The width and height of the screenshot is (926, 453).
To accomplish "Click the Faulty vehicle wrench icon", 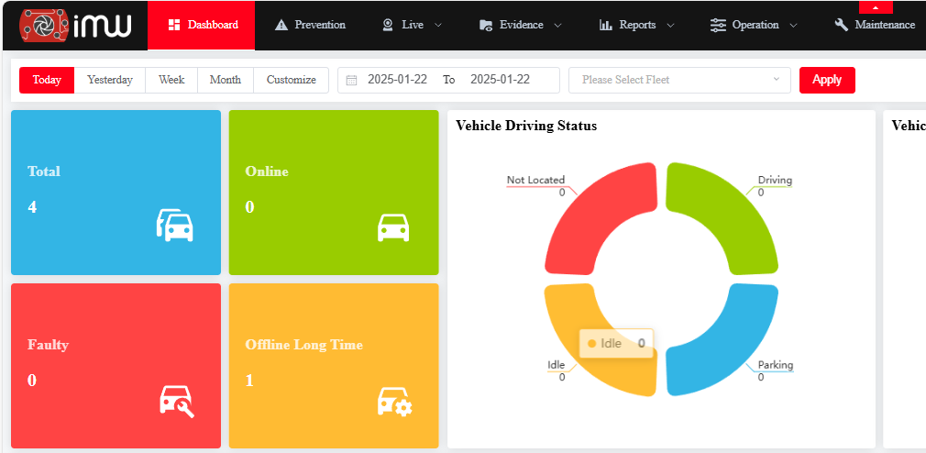I will click(176, 401).
